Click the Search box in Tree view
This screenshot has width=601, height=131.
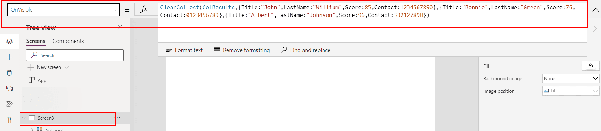pos(75,55)
